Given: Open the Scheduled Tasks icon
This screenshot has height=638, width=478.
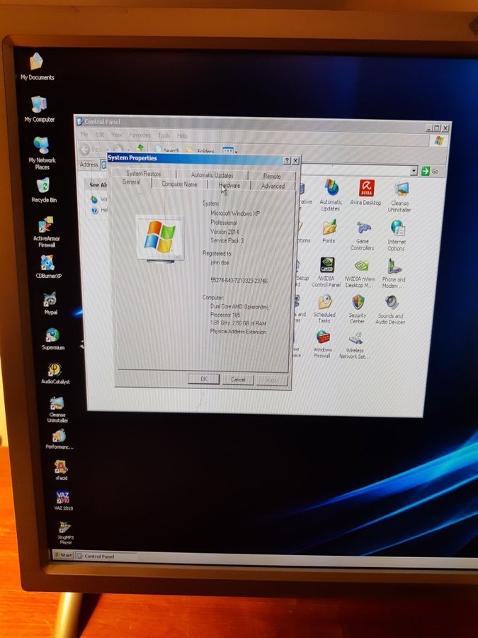Looking at the screenshot, I should [x=325, y=303].
